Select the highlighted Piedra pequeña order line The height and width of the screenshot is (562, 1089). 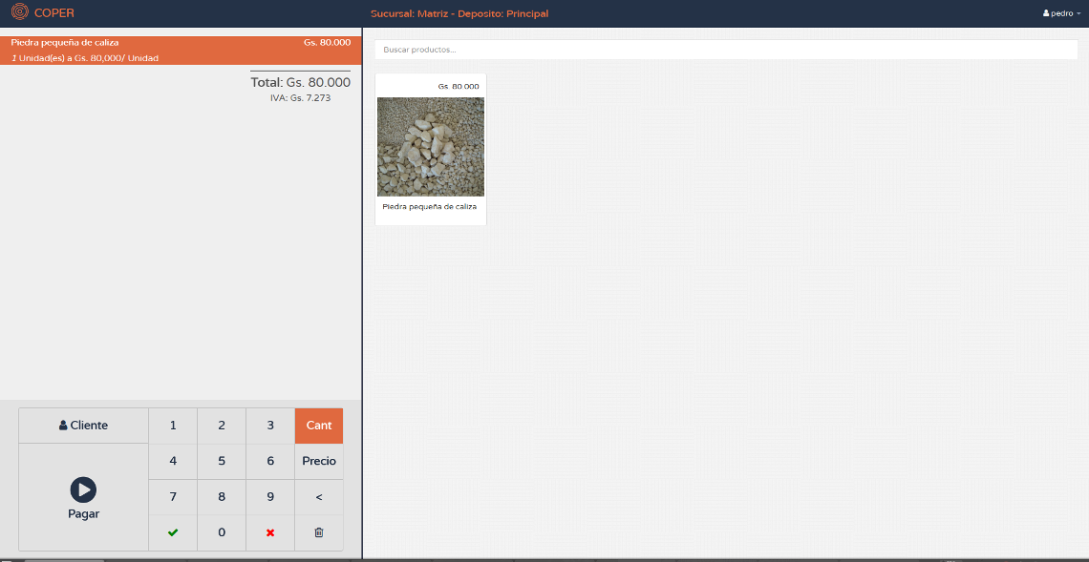pos(181,51)
